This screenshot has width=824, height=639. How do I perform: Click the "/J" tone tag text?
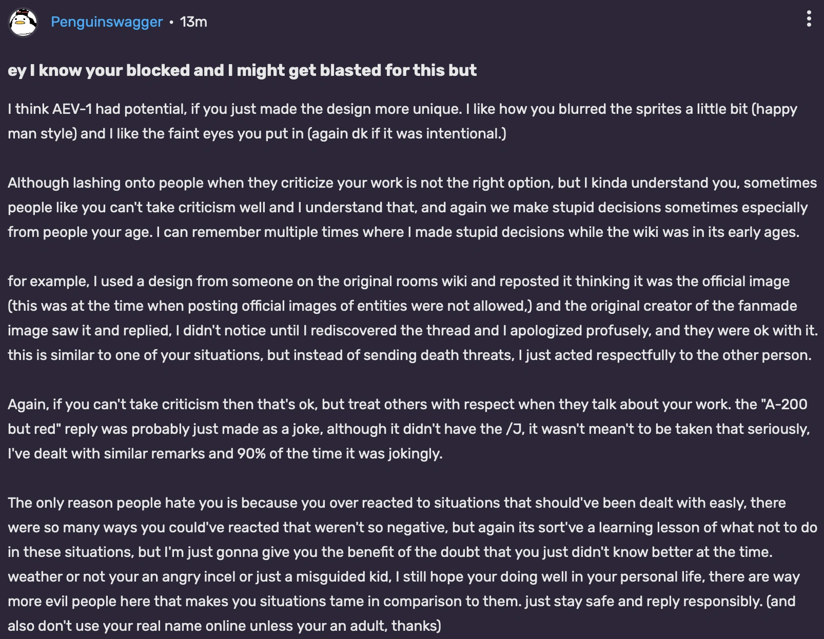515,429
